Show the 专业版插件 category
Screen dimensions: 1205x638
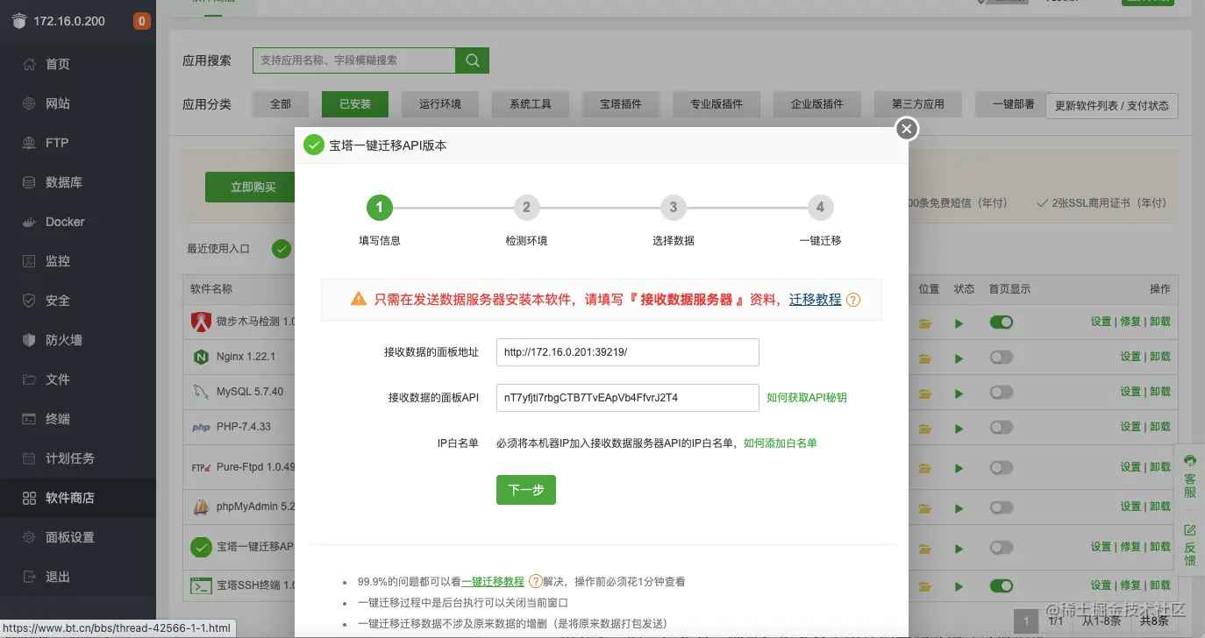pos(717,104)
